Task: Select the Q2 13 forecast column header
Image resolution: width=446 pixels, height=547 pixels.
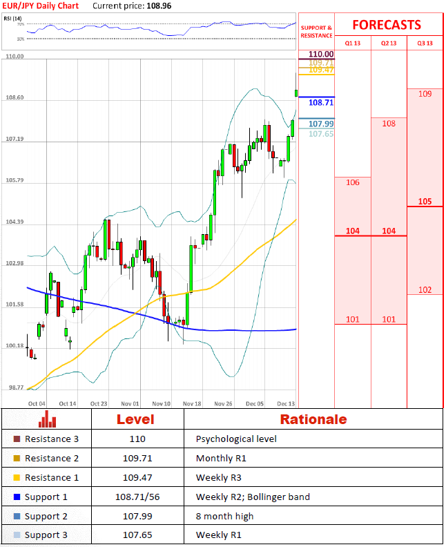Action: [389, 43]
